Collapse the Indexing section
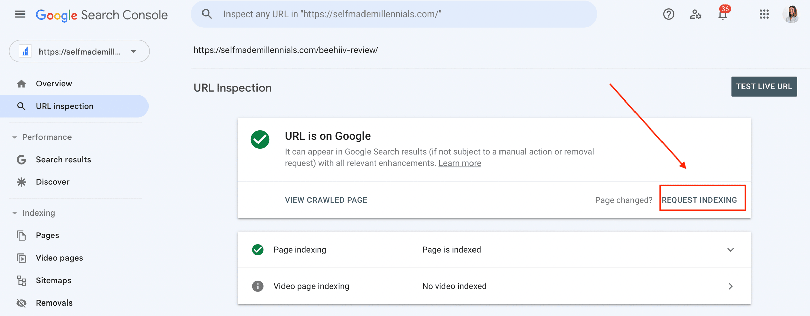The height and width of the screenshot is (316, 810). tap(15, 213)
